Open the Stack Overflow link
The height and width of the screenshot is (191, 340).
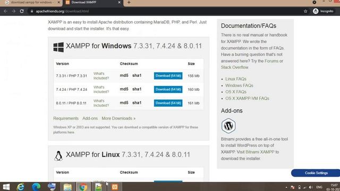point(235,67)
